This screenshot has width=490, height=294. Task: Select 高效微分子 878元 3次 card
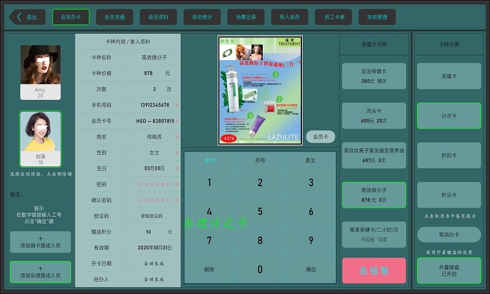tap(374, 195)
